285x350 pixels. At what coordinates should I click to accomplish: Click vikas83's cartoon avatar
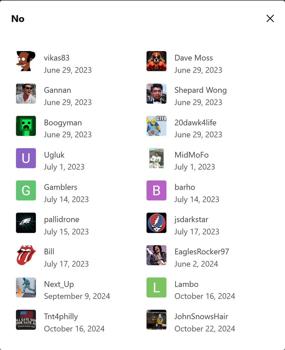click(26, 61)
